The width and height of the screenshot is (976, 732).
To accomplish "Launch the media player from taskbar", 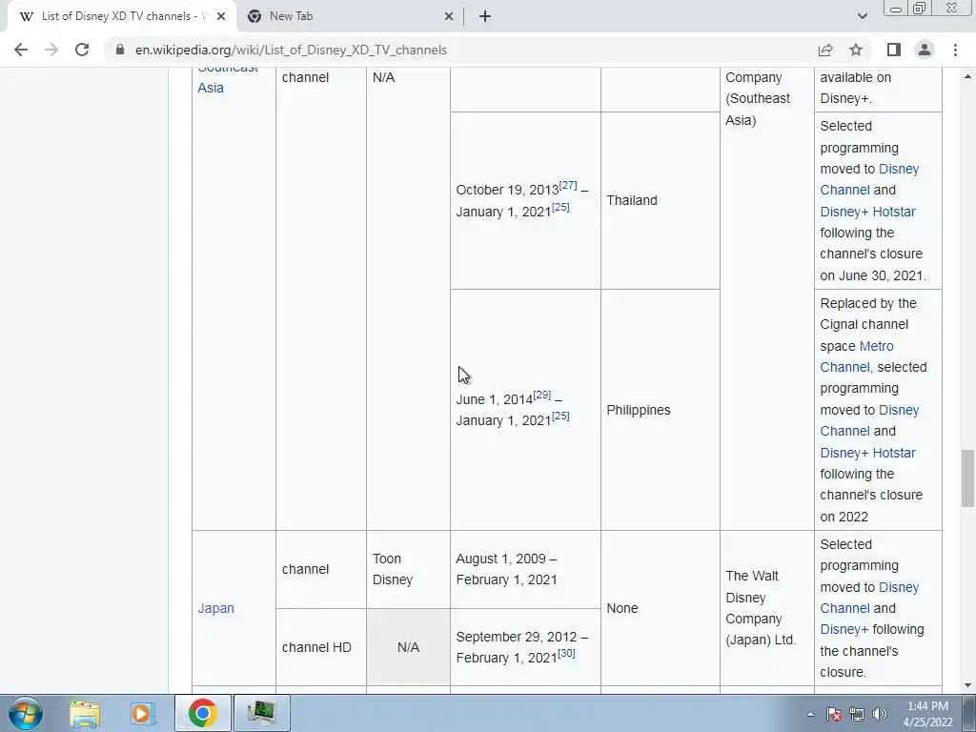I will point(142,713).
